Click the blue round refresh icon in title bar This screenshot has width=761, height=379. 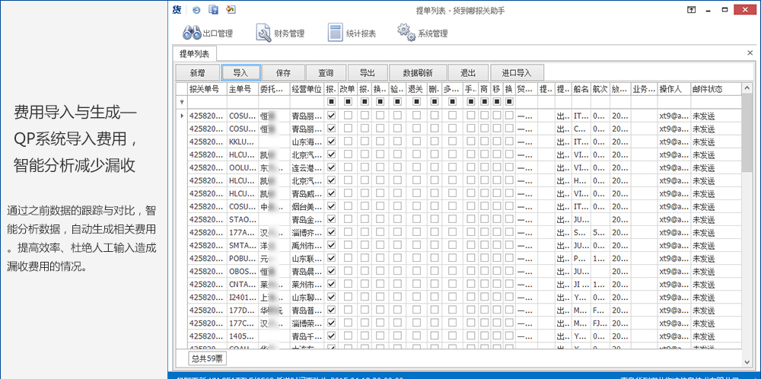196,10
